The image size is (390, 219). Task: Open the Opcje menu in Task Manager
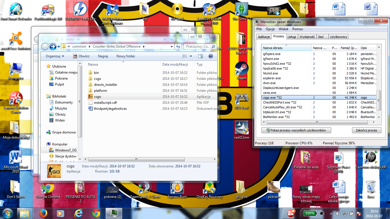[x=270, y=29]
